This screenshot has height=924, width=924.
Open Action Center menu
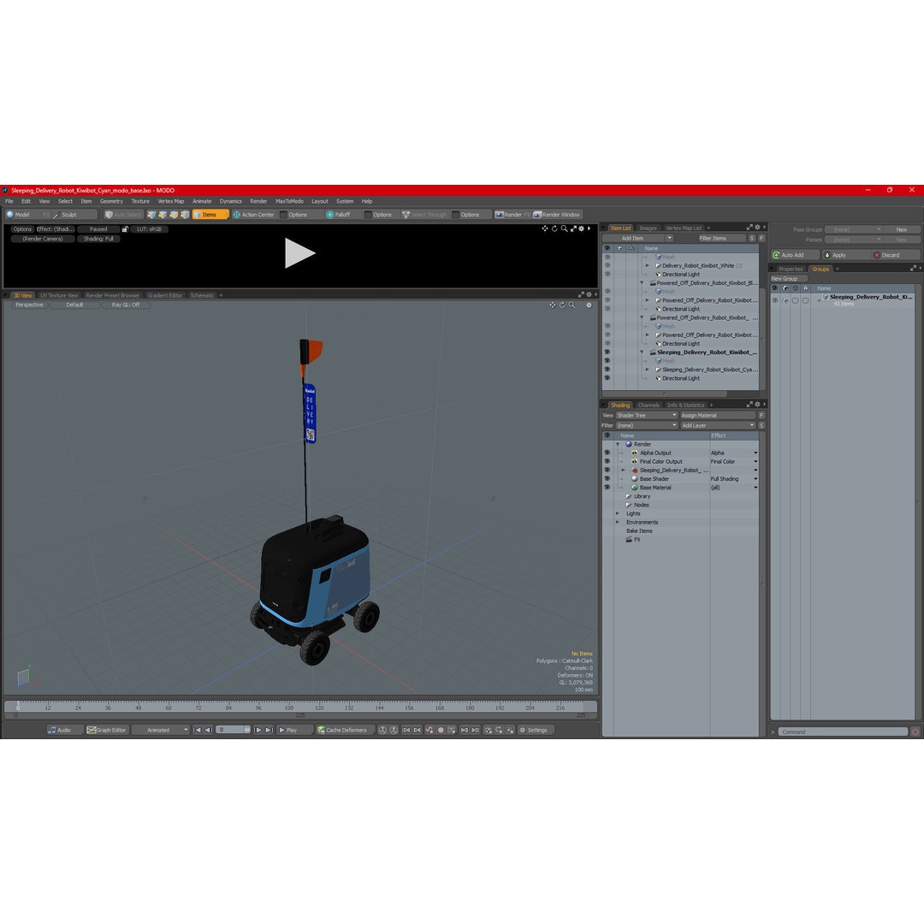[x=254, y=215]
